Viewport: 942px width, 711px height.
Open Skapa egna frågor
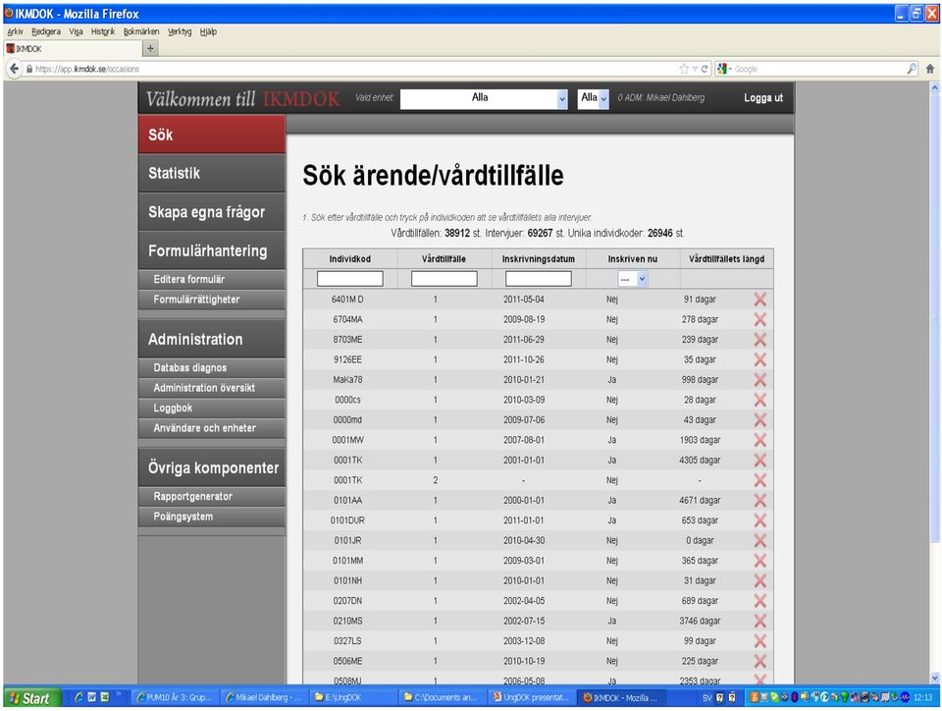click(212, 212)
